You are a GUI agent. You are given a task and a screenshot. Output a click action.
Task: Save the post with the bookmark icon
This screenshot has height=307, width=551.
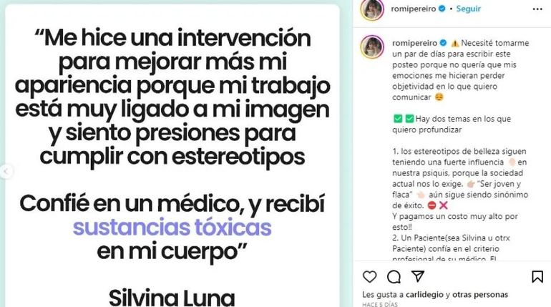[537, 277]
